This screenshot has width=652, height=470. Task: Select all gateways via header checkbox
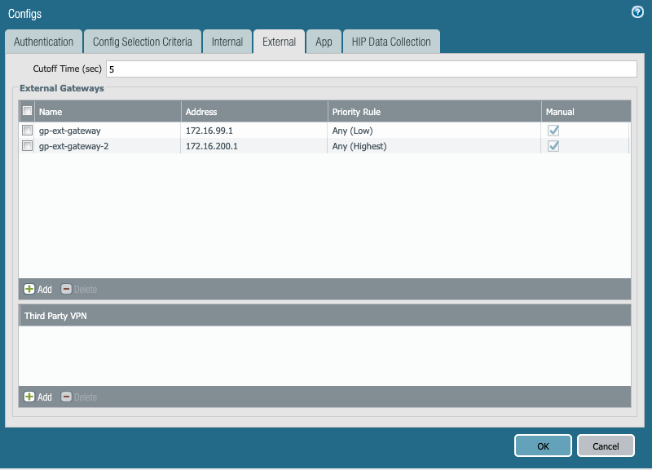[27, 110]
